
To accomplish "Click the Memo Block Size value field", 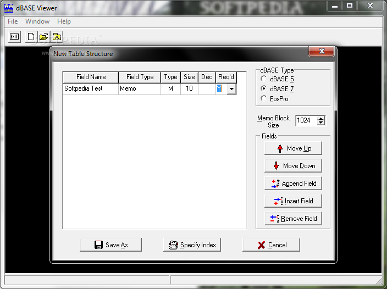I will point(306,120).
